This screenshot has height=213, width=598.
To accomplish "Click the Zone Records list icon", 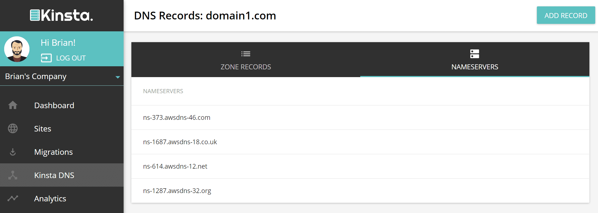I will tap(246, 54).
